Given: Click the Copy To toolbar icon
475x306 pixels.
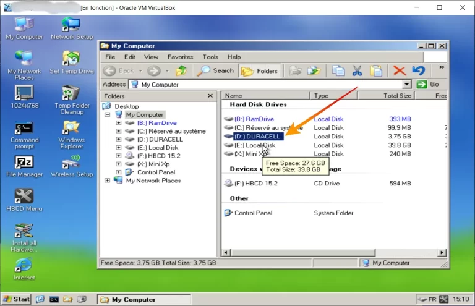Looking at the screenshot, I should pyautogui.click(x=314, y=71).
